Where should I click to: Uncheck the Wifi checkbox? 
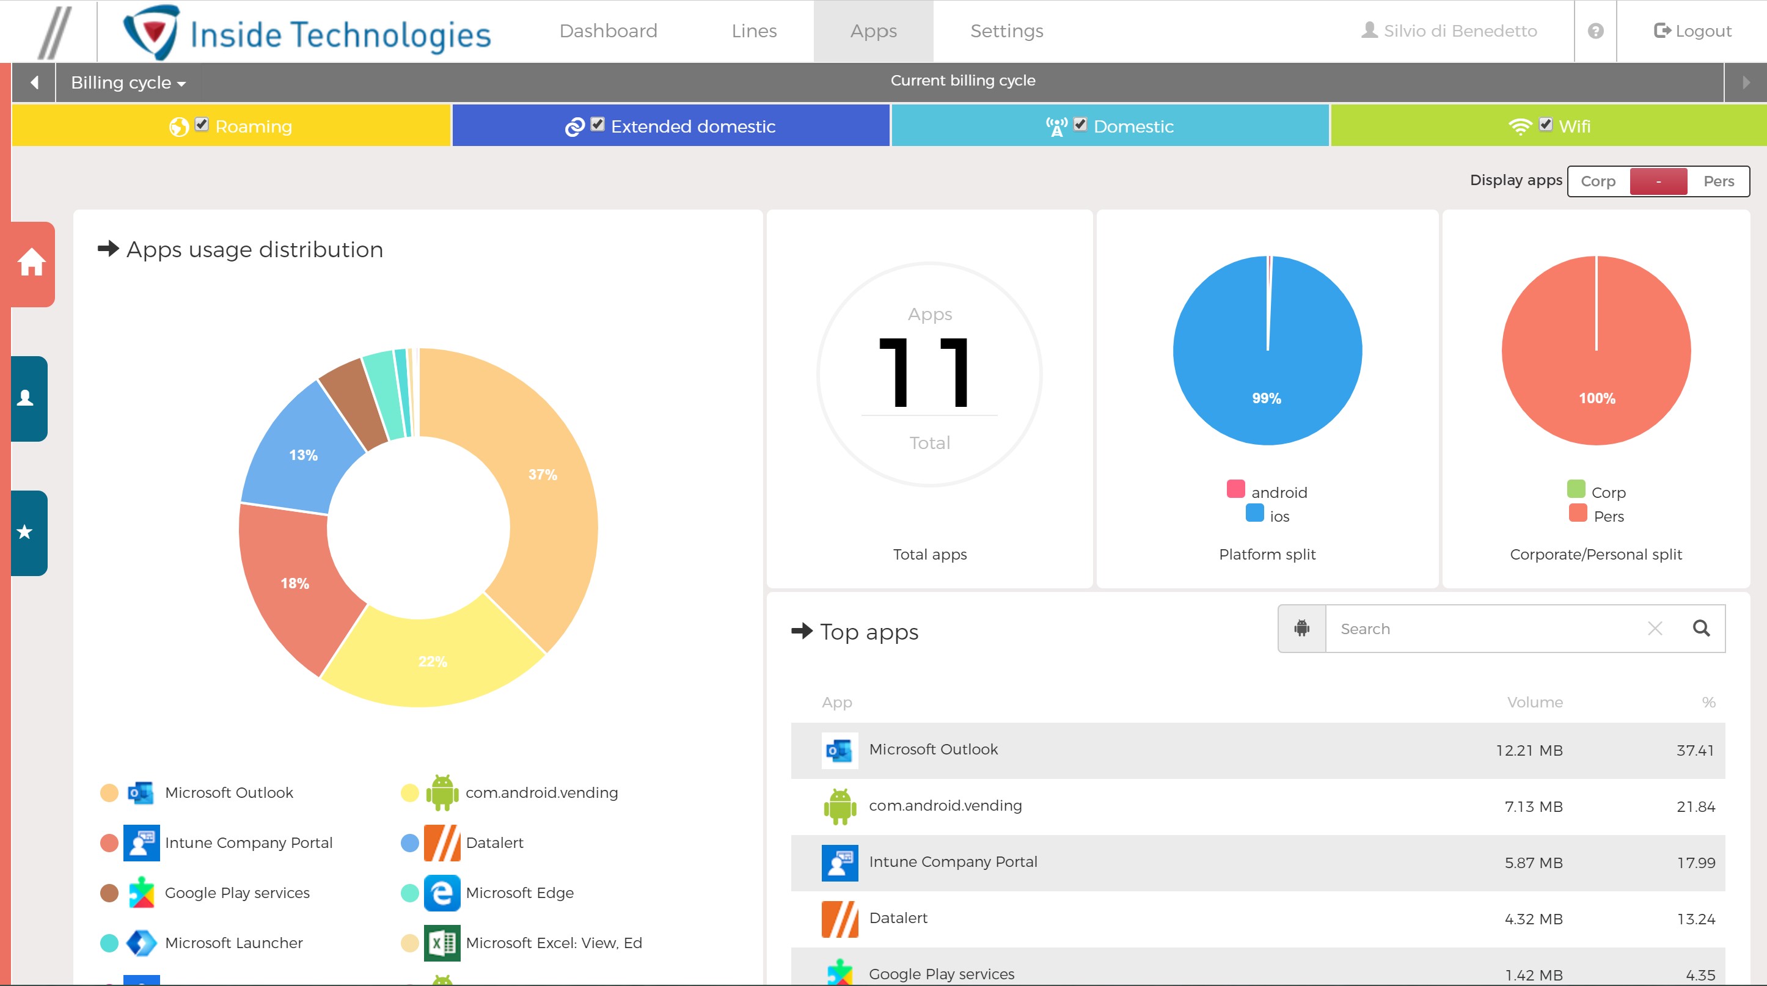1546,124
